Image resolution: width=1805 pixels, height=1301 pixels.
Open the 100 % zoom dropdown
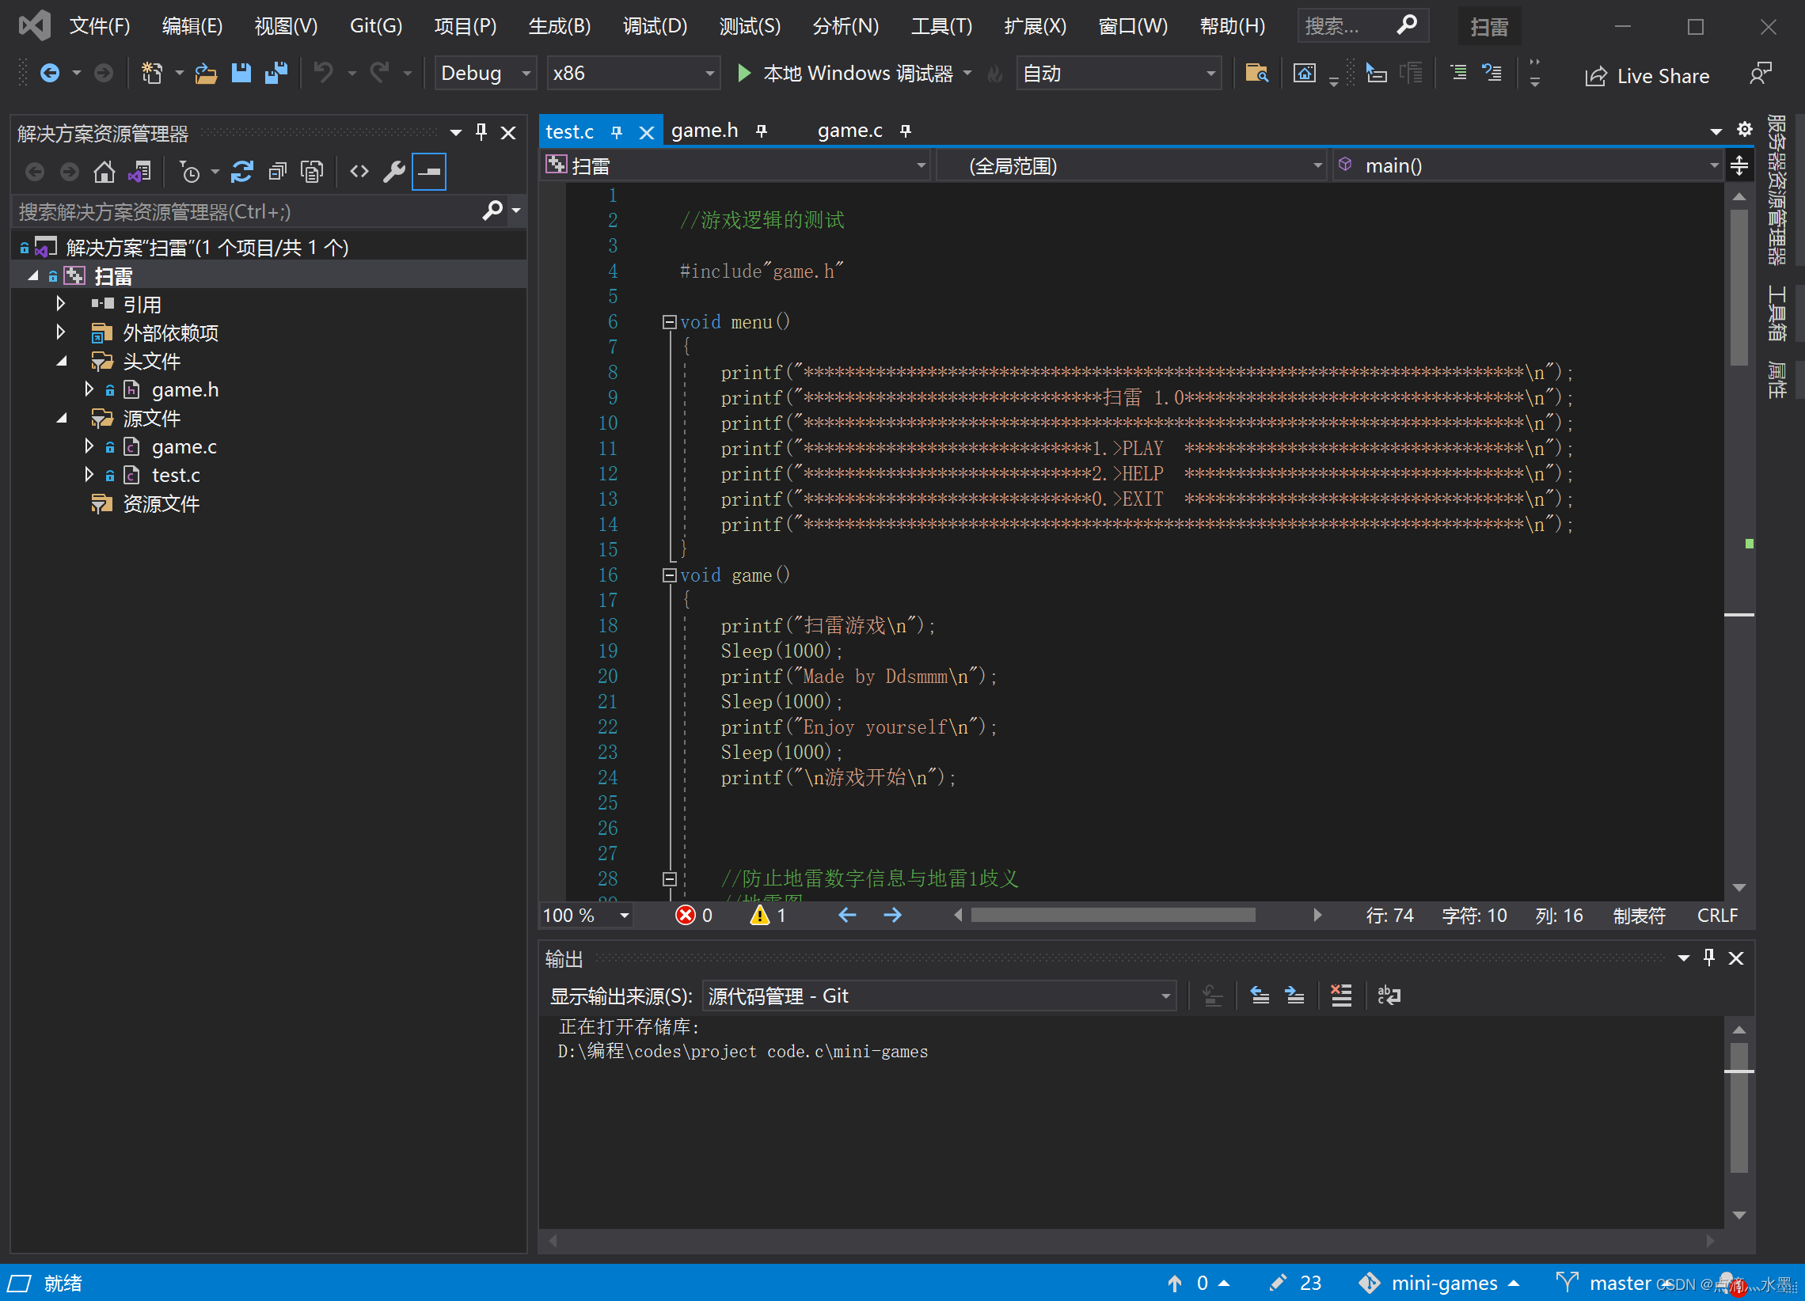[586, 915]
